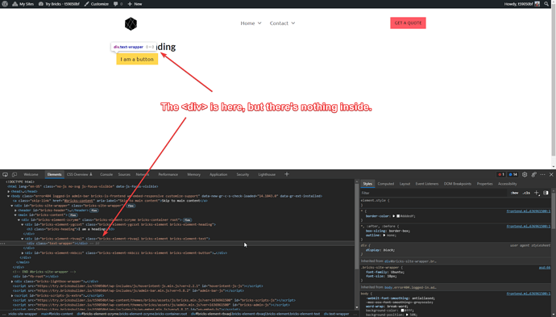Click the Styles Filter input field
This screenshot has height=317, width=556.
coord(433,193)
